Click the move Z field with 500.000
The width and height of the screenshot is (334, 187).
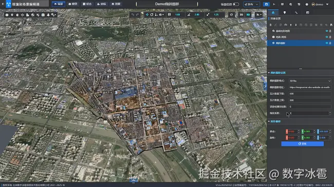pyautogui.click(x=324, y=132)
